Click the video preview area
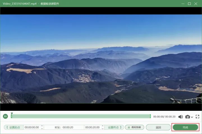The width and height of the screenshot is (202, 134). (x=101, y=59)
